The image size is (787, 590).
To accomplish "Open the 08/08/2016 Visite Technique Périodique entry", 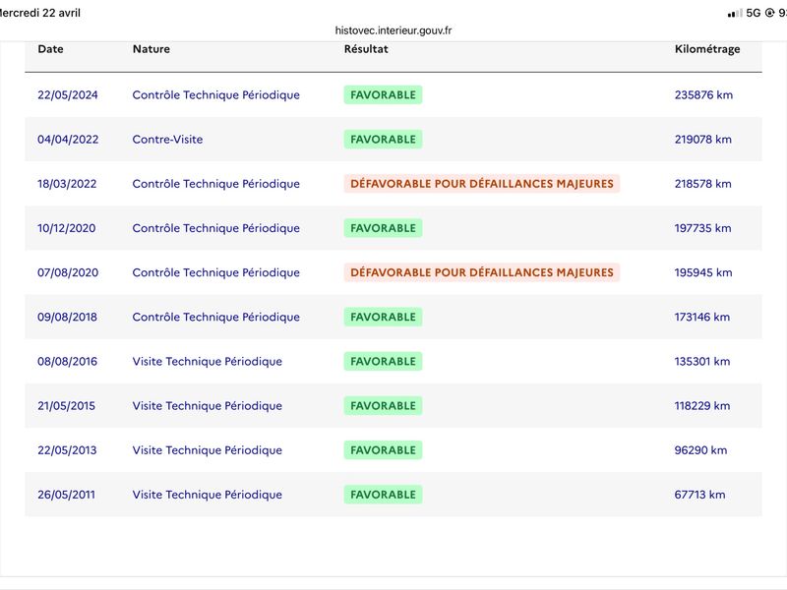I will (208, 361).
